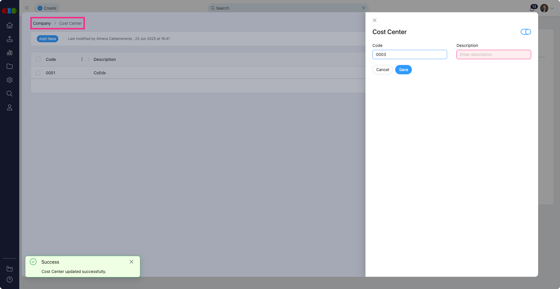Screen dimensions: 560x289
Task: Open the bar chart analytics icon
Action: point(10,53)
